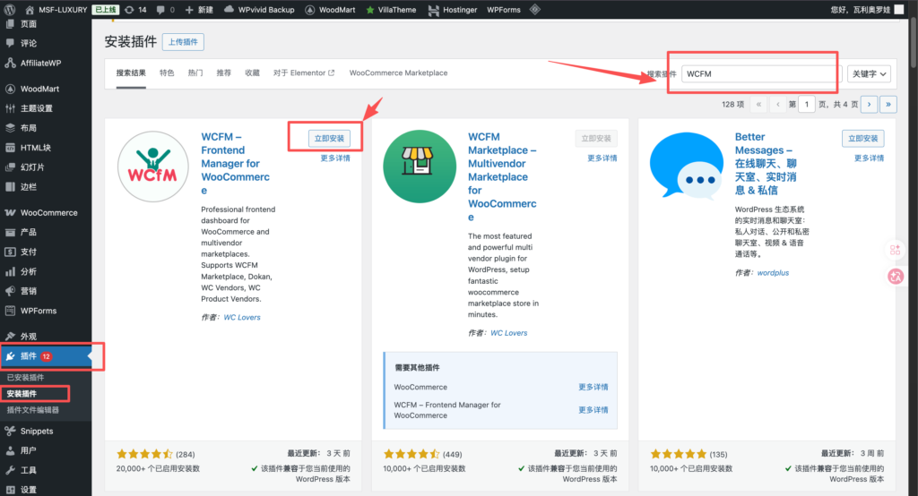918x496 pixels.
Task: Click the green marketplace store thumbnail
Action: click(x=420, y=167)
